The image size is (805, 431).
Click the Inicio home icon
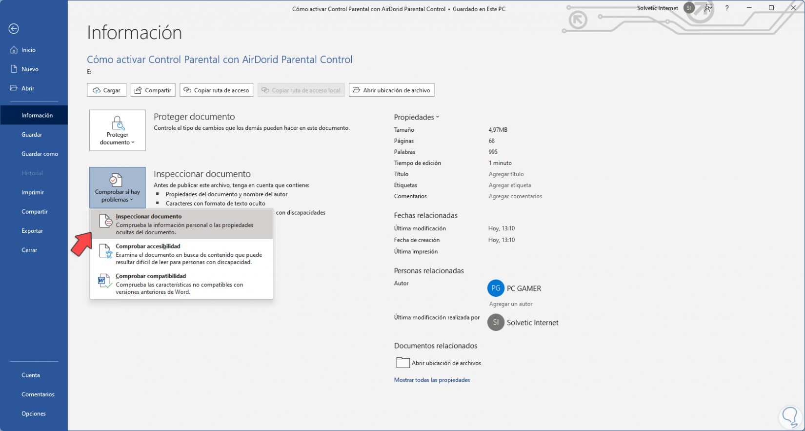click(x=14, y=50)
